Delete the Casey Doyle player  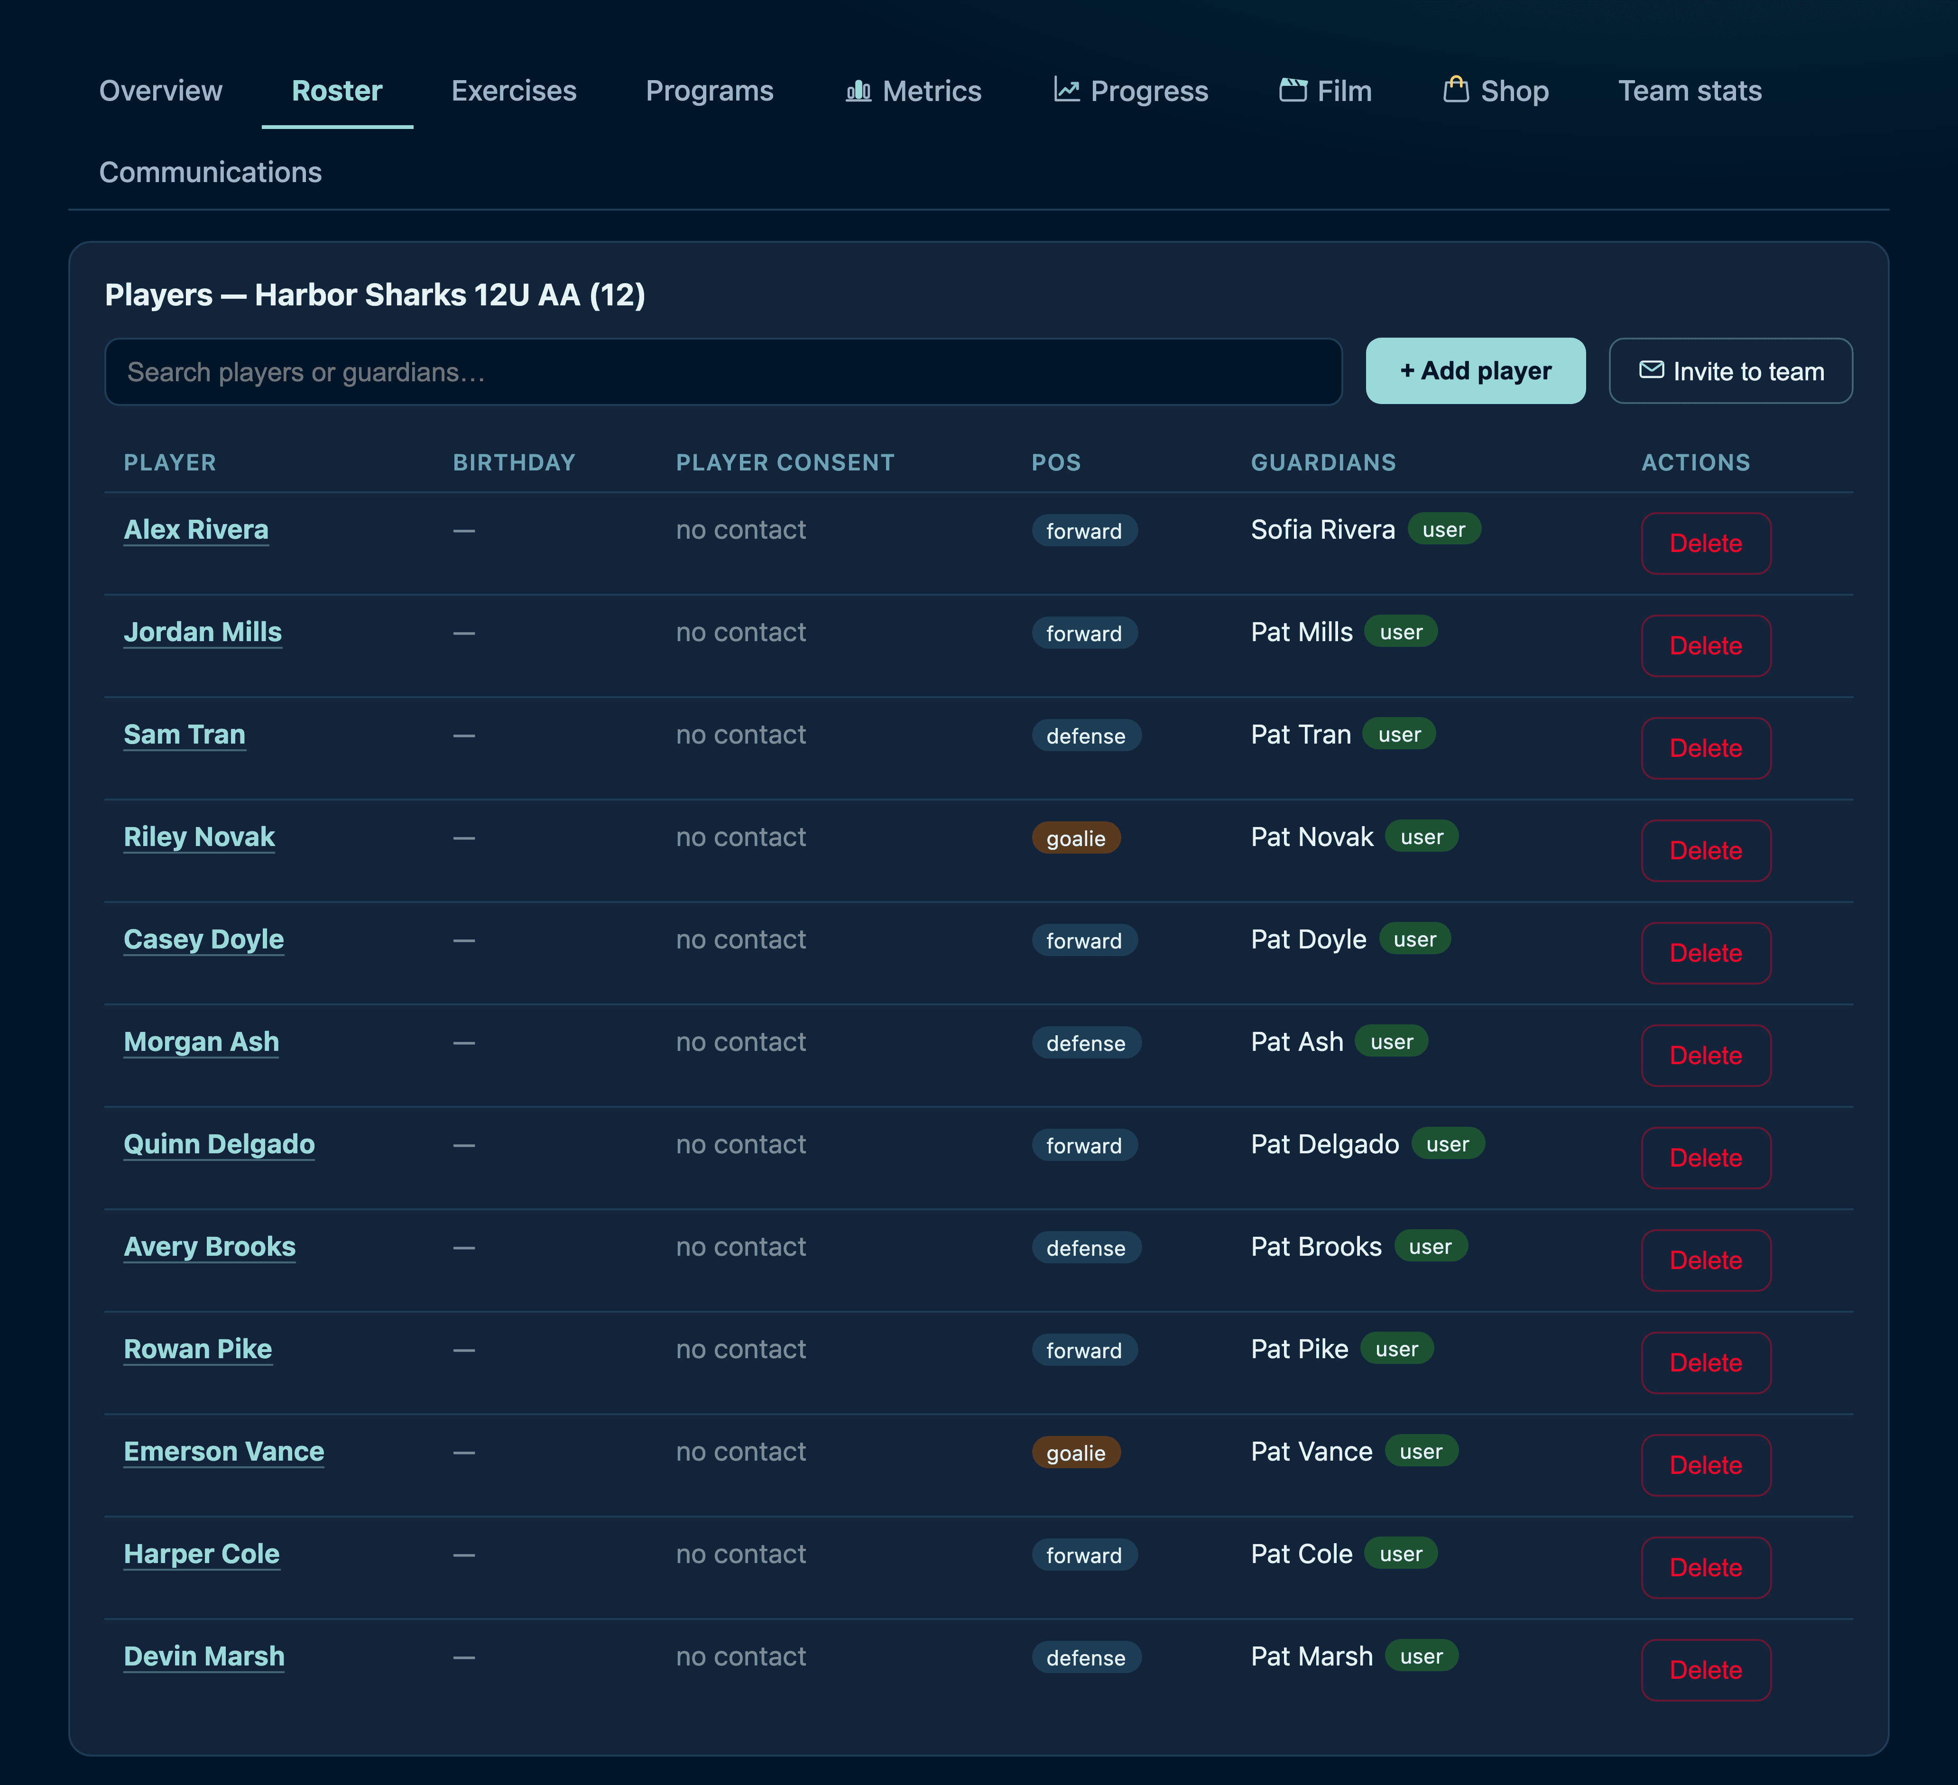[1706, 953]
